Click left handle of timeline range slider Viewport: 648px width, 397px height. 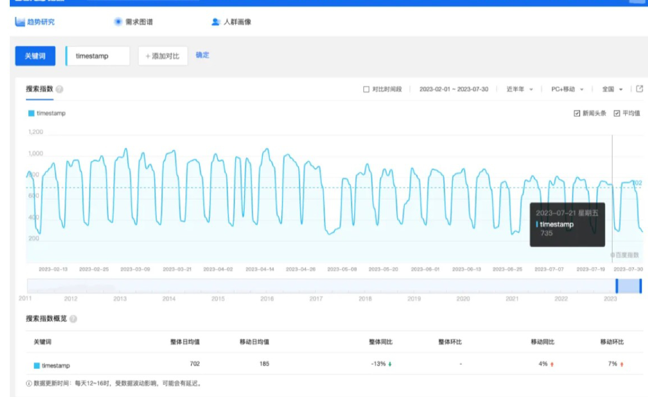[617, 286]
